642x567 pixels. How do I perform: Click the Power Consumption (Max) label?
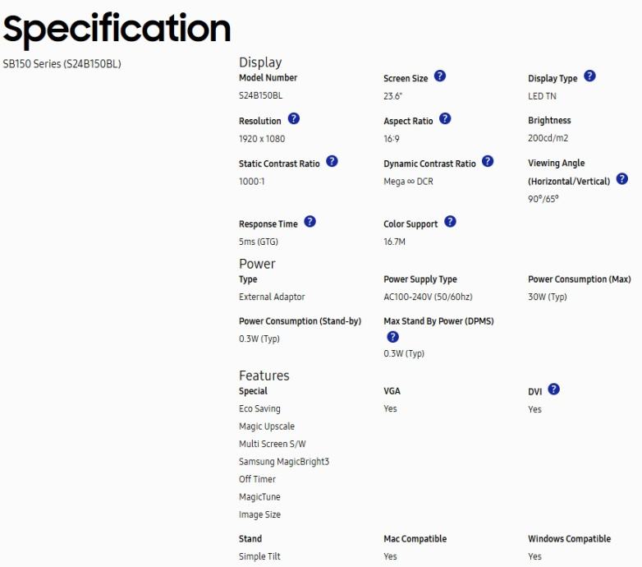tap(579, 279)
